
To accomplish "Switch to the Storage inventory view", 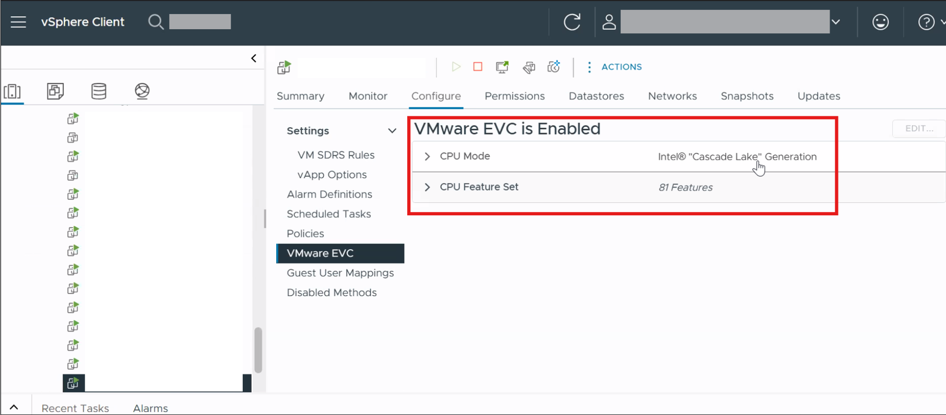I will (x=99, y=91).
